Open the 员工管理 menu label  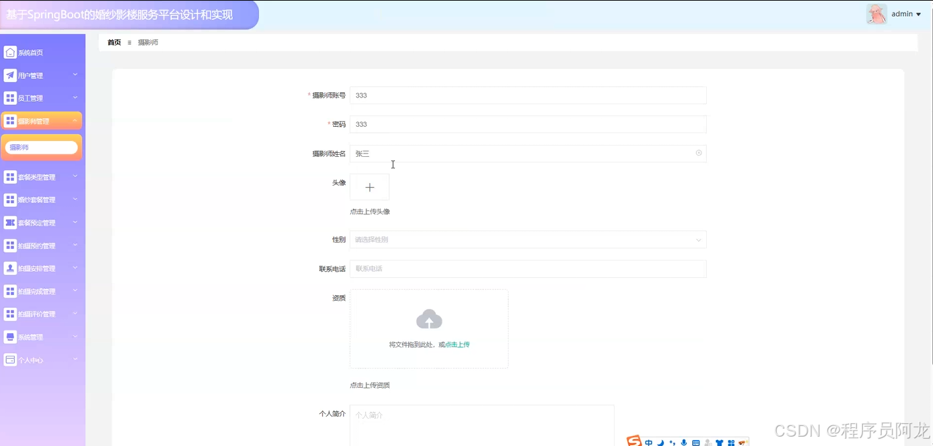pos(30,99)
